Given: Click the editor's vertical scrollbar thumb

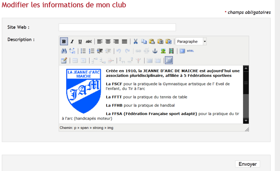Looking at the screenshot, I should point(246,83).
